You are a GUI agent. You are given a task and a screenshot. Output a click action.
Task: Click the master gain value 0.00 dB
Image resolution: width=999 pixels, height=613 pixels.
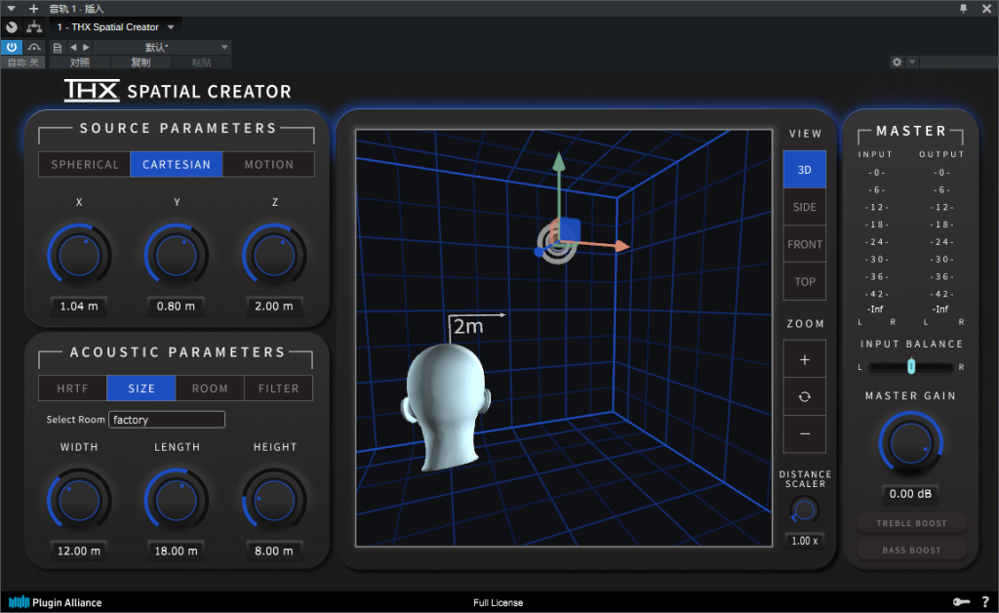(x=910, y=494)
